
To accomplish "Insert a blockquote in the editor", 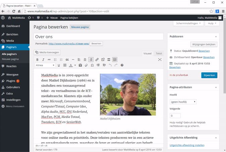I will click(67, 60).
